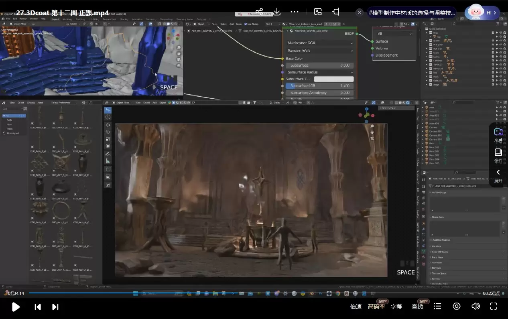Select 高码率 high bitrate option

[x=376, y=307]
